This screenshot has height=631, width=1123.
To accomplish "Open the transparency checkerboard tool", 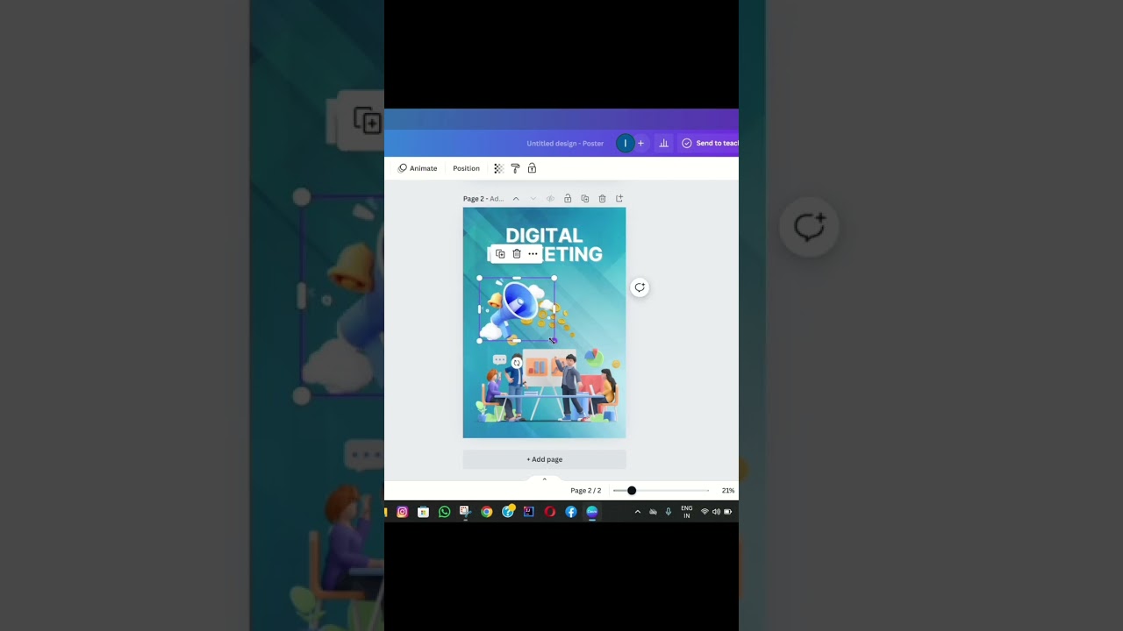I will coord(498,168).
